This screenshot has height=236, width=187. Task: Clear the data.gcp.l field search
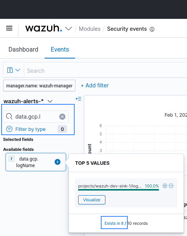click(x=62, y=117)
